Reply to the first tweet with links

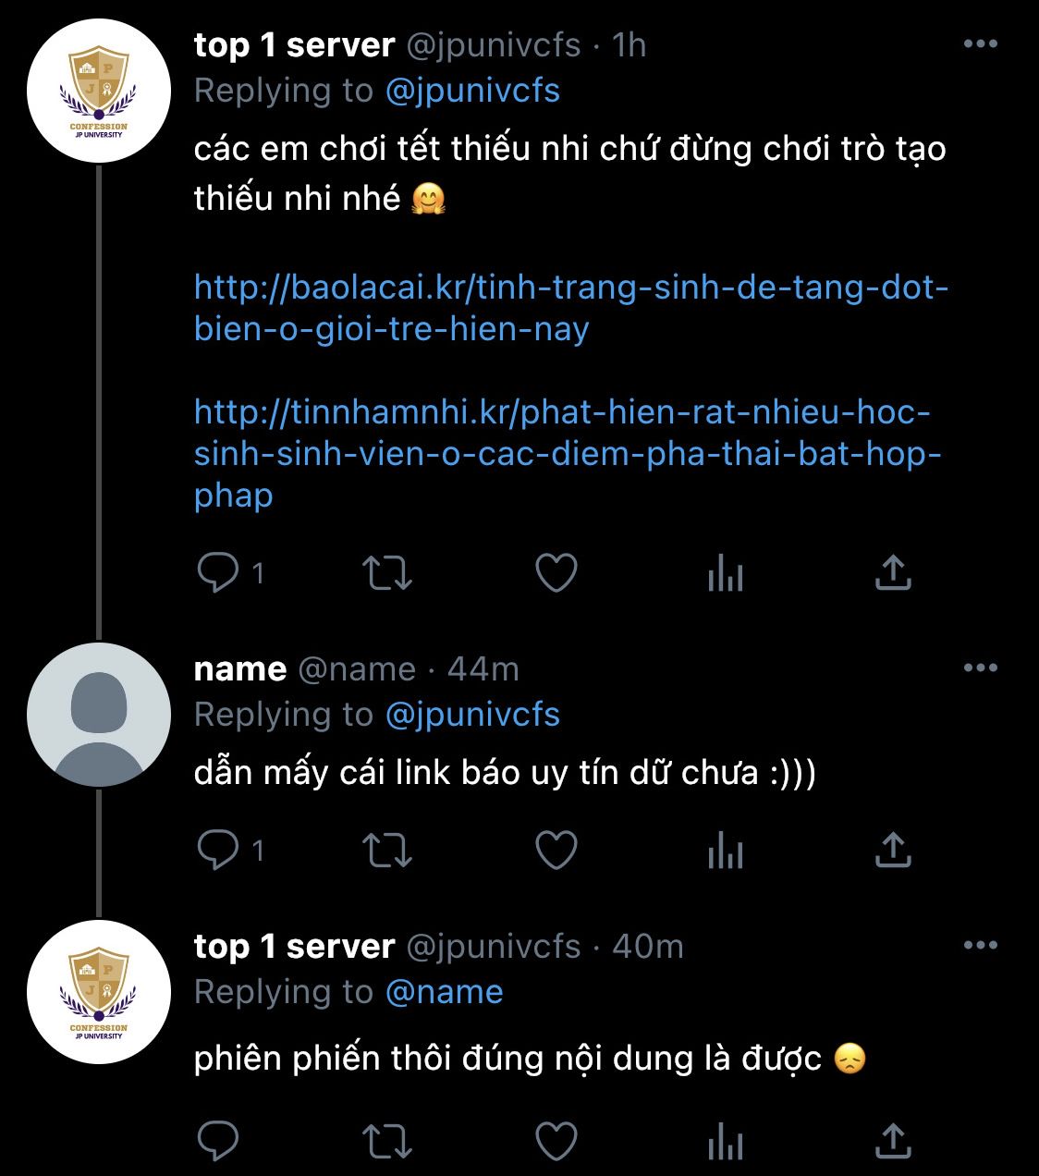click(x=219, y=573)
